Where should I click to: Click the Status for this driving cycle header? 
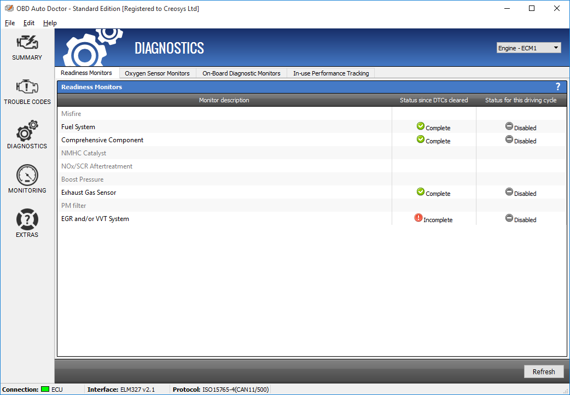(x=521, y=100)
